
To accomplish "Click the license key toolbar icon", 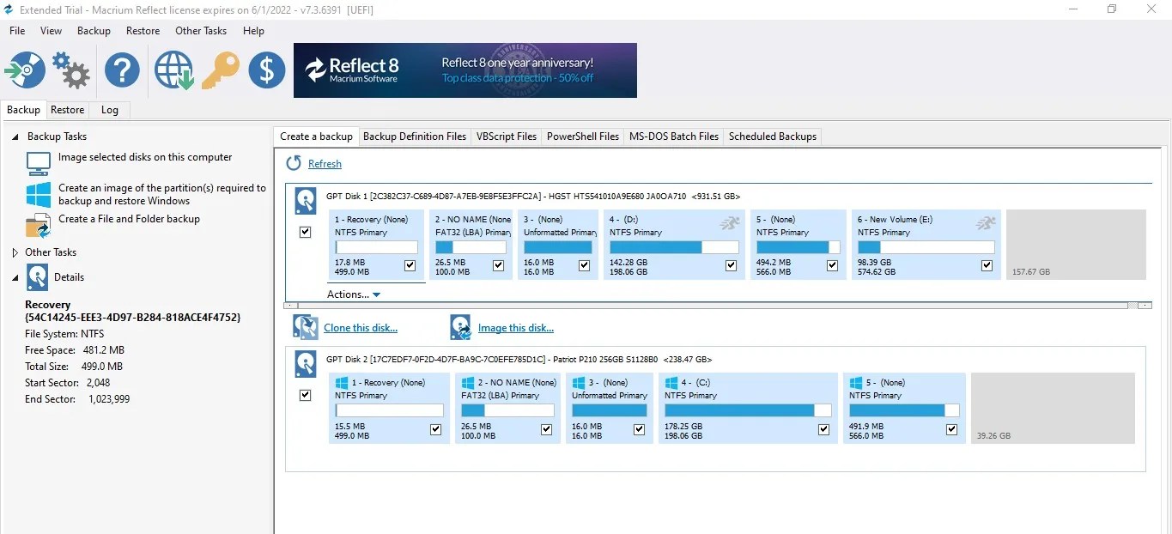I will [221, 70].
